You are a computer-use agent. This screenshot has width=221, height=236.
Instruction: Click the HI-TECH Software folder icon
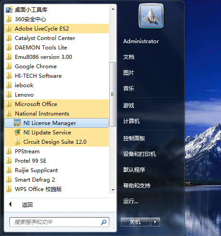click(x=9, y=76)
